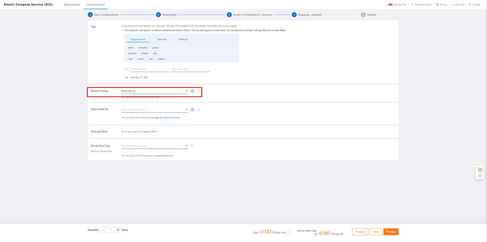Refresh the Resource Group list
The width and height of the screenshot is (487, 242).
tap(192, 91)
